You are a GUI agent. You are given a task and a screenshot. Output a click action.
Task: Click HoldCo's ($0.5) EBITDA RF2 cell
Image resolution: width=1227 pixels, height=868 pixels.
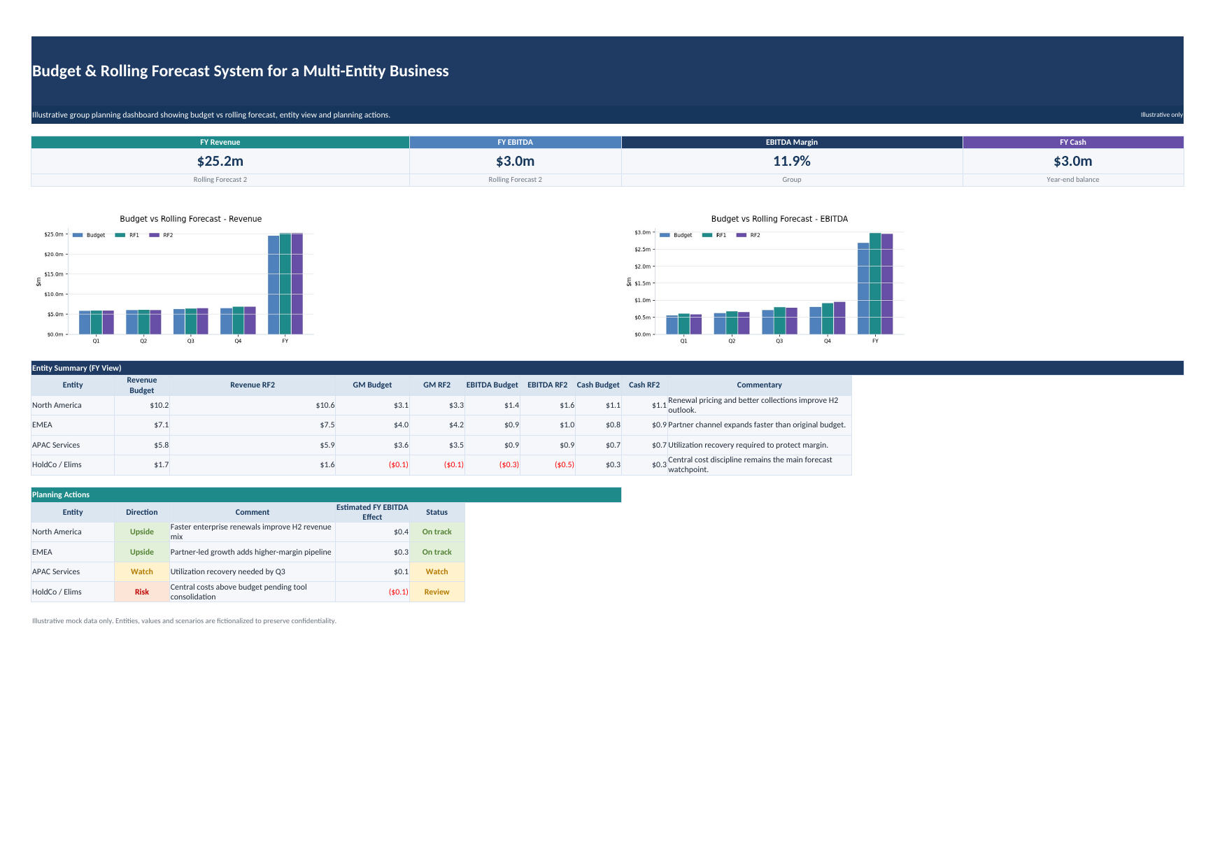pos(548,465)
